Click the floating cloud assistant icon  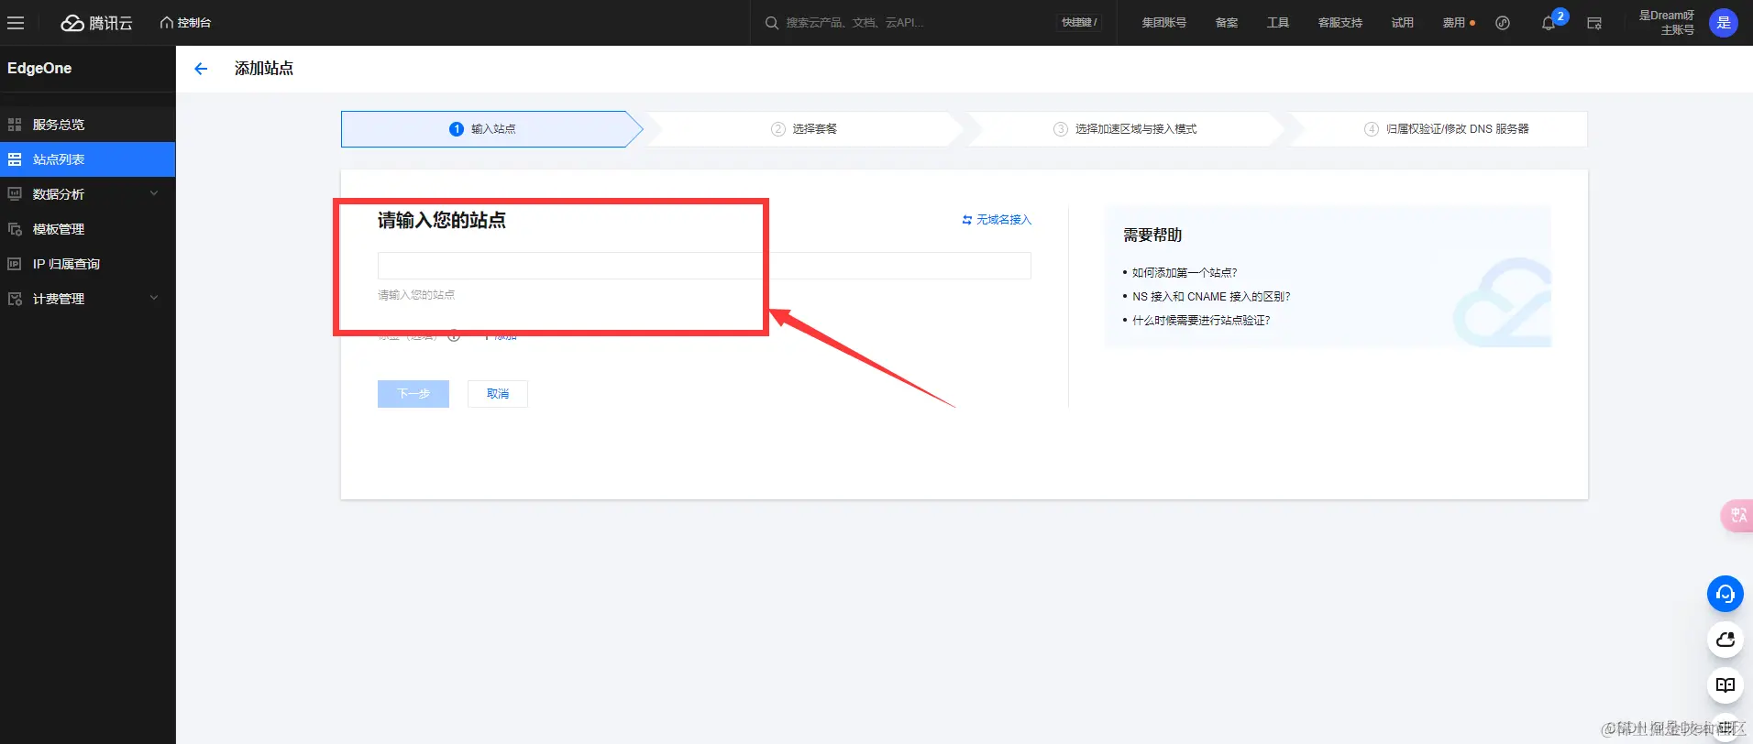[1725, 640]
